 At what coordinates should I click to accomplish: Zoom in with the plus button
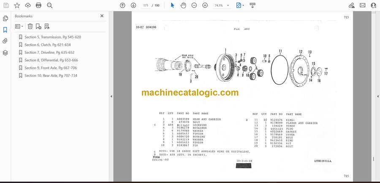(x=205, y=5)
